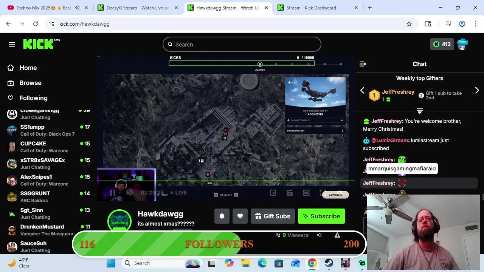Reload the page with Chrome's refresh icon

coord(36,24)
